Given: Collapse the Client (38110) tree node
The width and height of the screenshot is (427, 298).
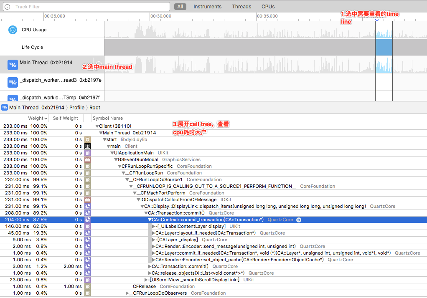Looking at the screenshot, I should [97, 126].
